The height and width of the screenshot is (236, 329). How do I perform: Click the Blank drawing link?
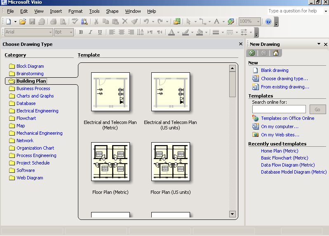tap(275, 70)
